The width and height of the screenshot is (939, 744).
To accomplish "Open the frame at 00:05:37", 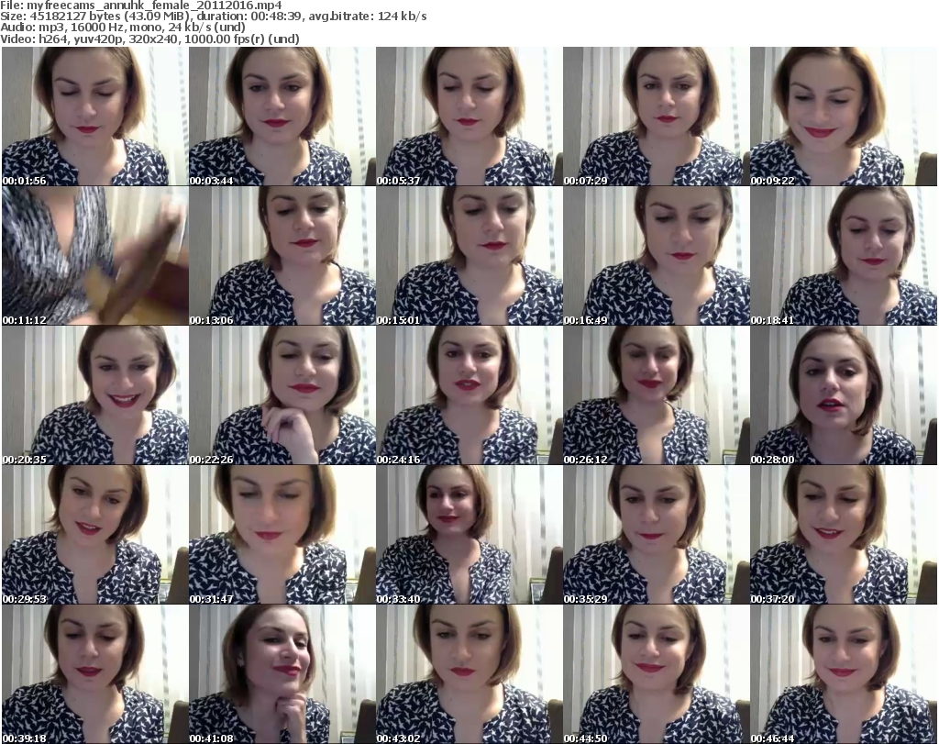I will click(469, 117).
